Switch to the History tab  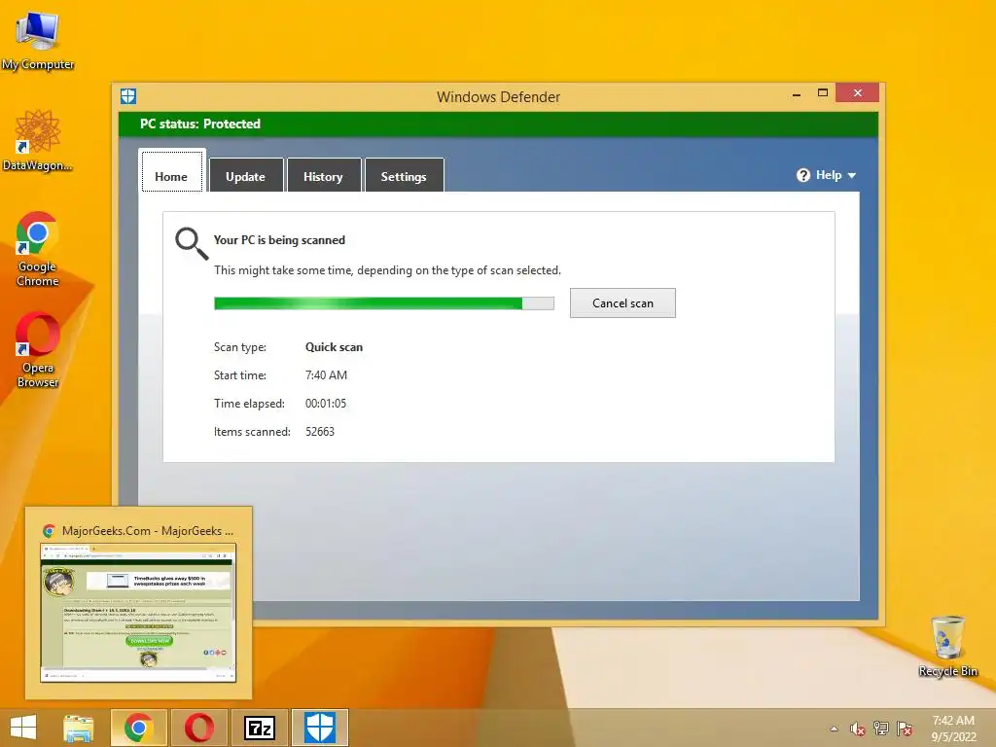pyautogui.click(x=323, y=175)
